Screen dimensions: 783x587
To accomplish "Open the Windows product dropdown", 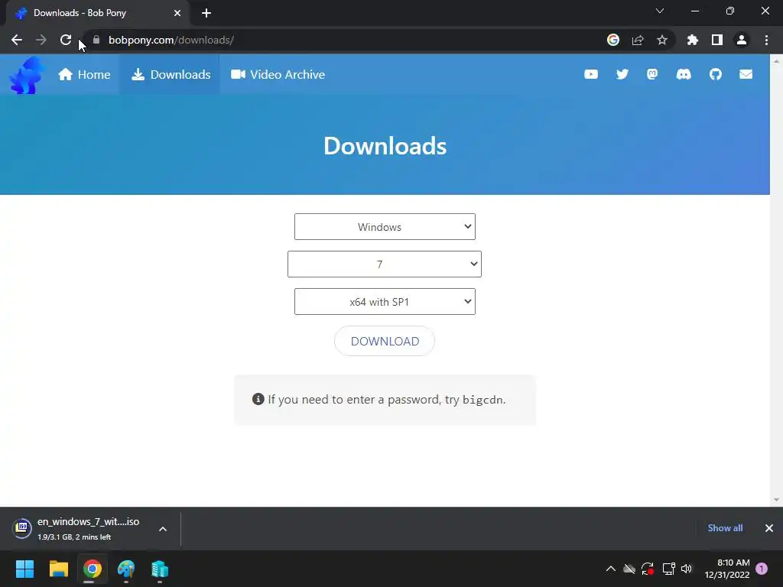I will click(x=385, y=226).
